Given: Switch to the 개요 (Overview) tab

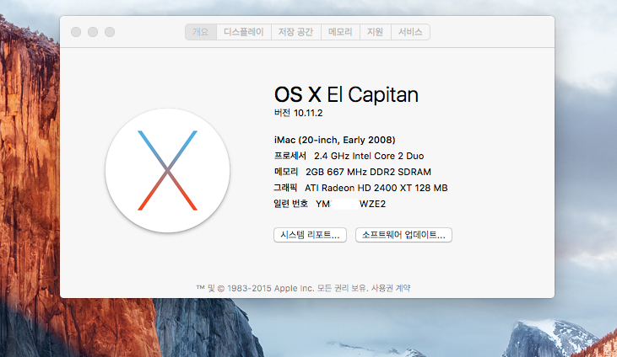Looking at the screenshot, I should (200, 32).
